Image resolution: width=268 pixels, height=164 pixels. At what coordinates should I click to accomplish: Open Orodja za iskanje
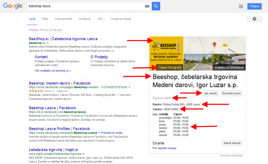coord(121,19)
